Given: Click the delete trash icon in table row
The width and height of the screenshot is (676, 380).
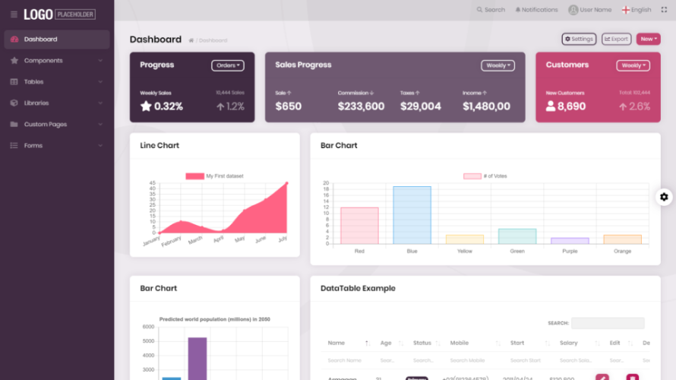Looking at the screenshot, I should (633, 377).
